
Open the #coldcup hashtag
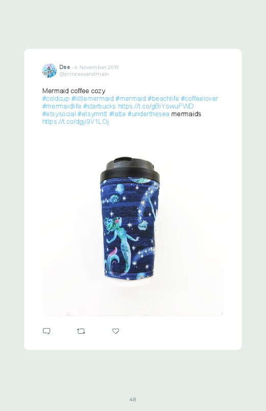pyautogui.click(x=56, y=99)
